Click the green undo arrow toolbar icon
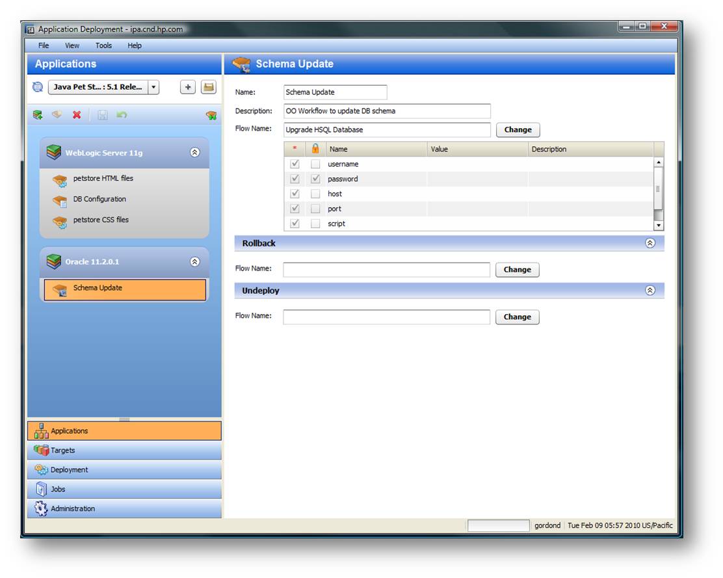Image resolution: width=723 pixels, height=578 pixels. coord(122,114)
